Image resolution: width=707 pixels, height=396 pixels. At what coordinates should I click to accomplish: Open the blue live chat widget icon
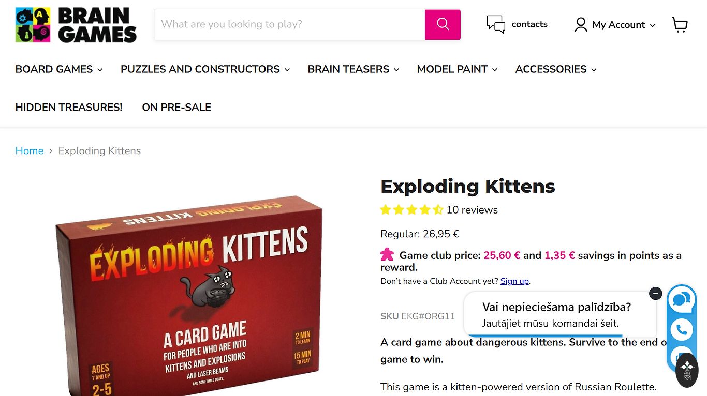(682, 300)
